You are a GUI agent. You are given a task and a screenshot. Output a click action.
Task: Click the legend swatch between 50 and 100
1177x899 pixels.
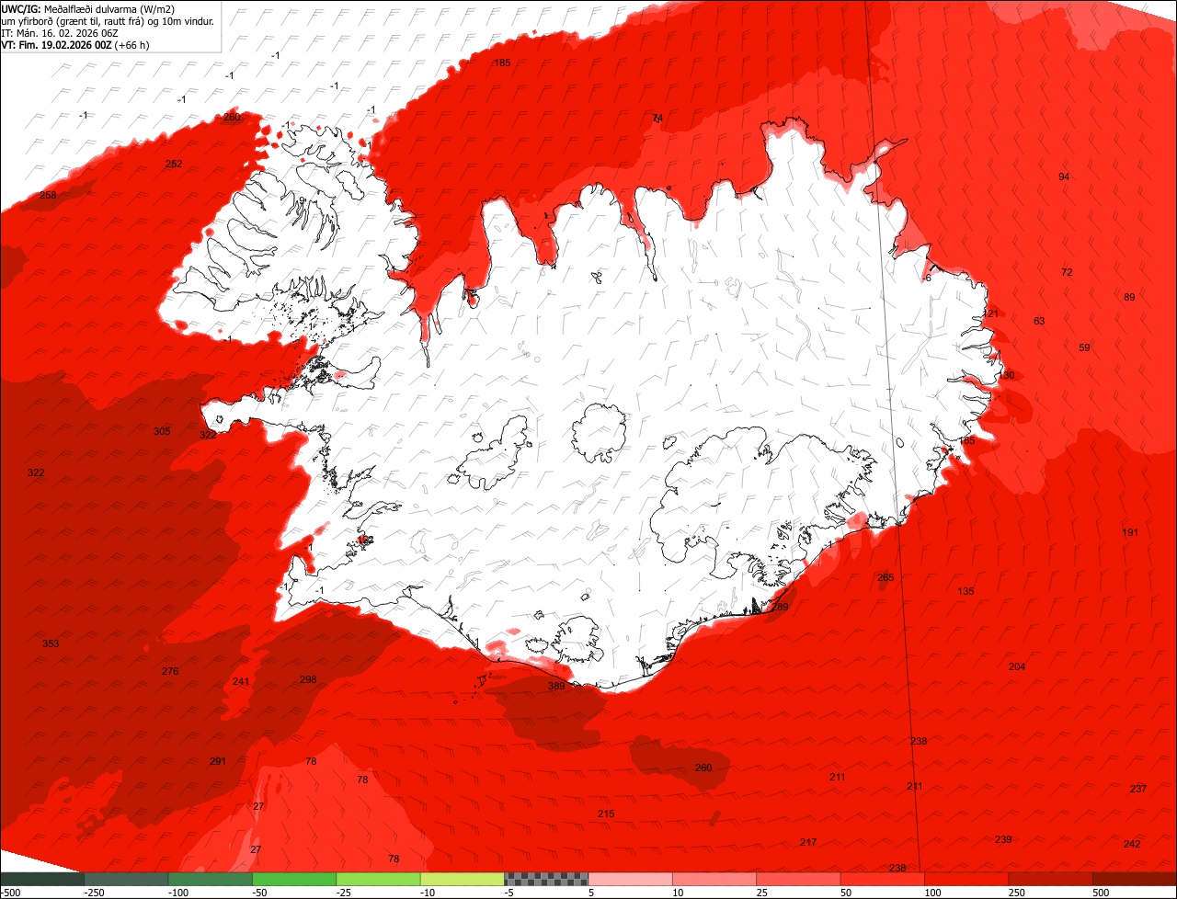click(883, 879)
